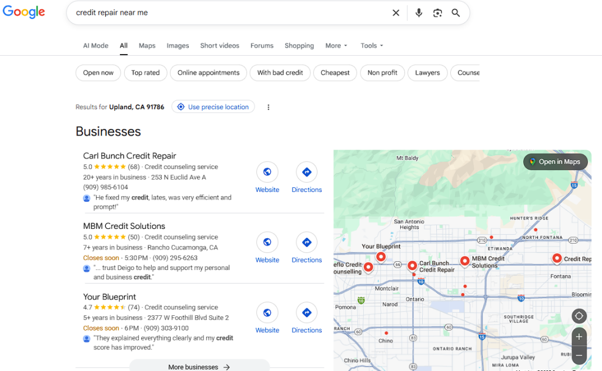Go to Google home via the logo

tap(24, 12)
